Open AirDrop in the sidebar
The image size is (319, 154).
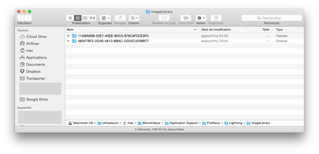coord(32,43)
